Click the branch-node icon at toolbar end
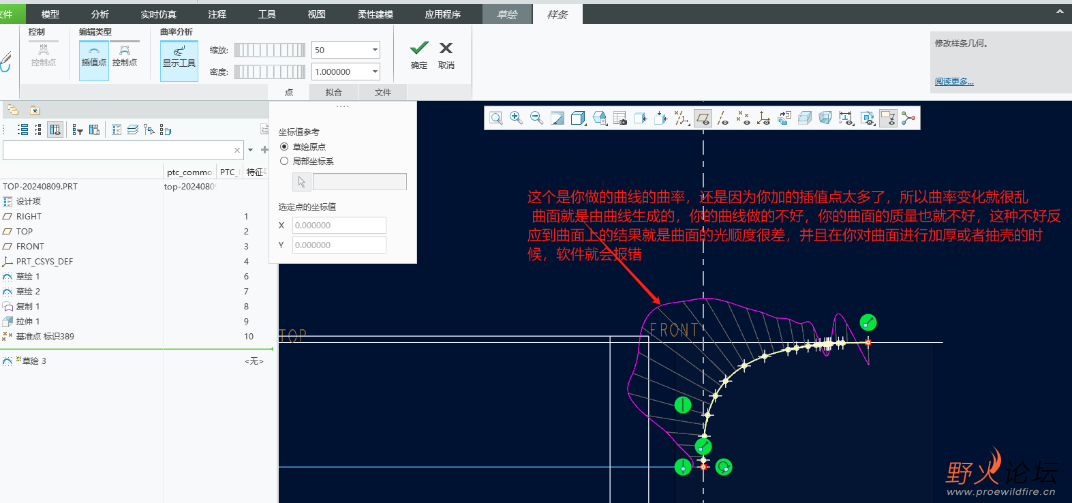The width and height of the screenshot is (1072, 503). tap(908, 118)
